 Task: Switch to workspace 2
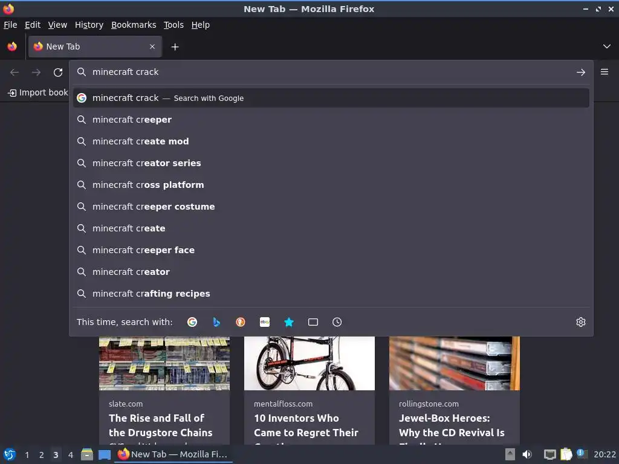(x=41, y=455)
